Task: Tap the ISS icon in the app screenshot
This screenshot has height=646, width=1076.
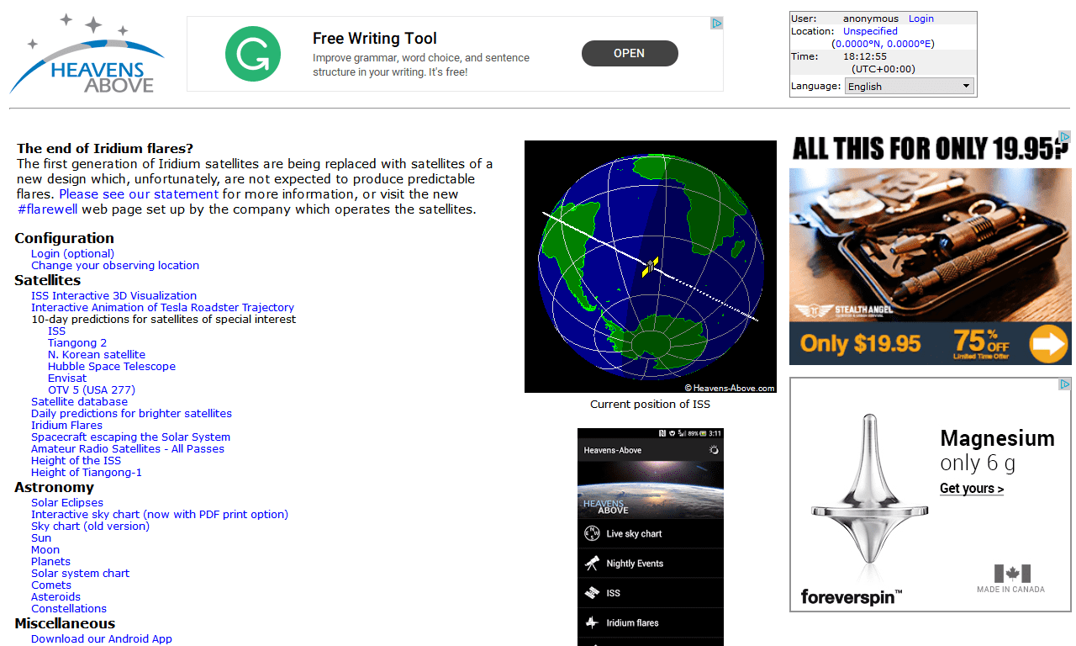Action: [x=592, y=593]
